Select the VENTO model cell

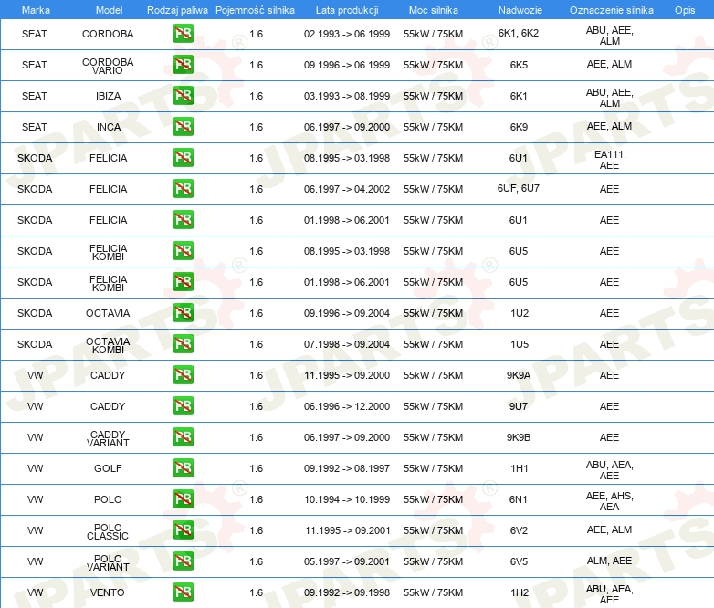coord(108,592)
